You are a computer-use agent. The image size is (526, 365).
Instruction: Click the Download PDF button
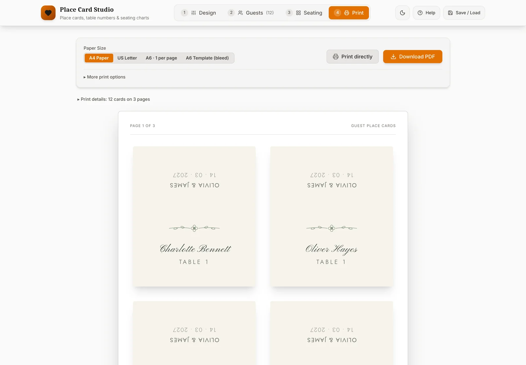pos(413,57)
